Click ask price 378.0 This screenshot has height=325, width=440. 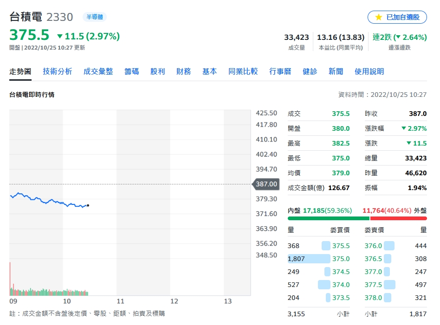pos(373,298)
